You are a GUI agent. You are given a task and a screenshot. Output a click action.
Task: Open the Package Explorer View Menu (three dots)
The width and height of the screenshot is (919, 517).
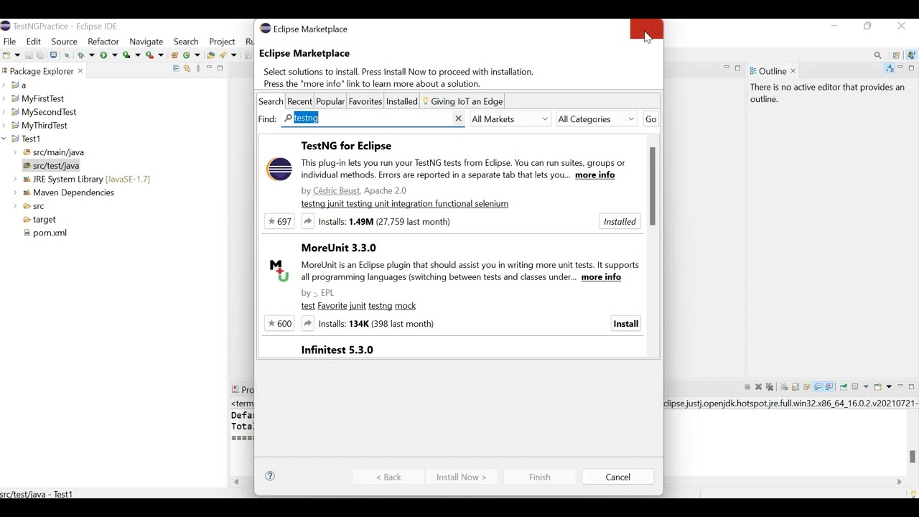198,68
